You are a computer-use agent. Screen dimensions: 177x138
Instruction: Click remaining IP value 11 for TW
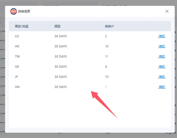tap(107, 57)
